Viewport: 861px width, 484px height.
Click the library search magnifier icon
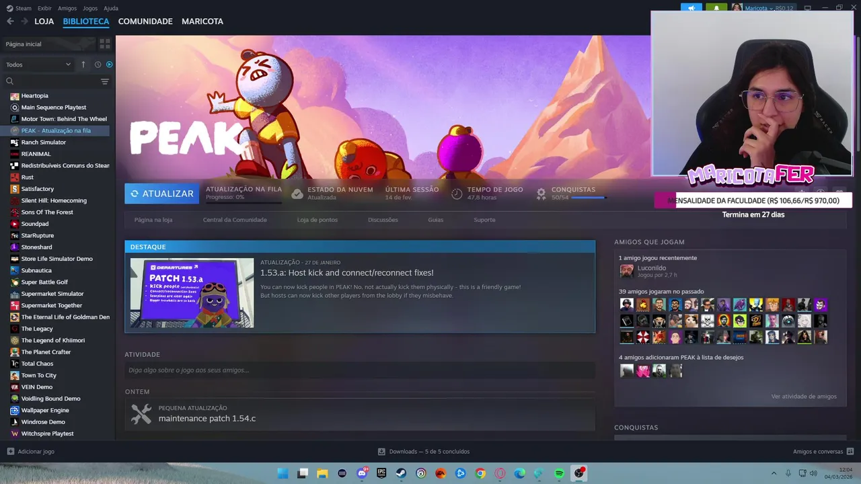coord(9,81)
